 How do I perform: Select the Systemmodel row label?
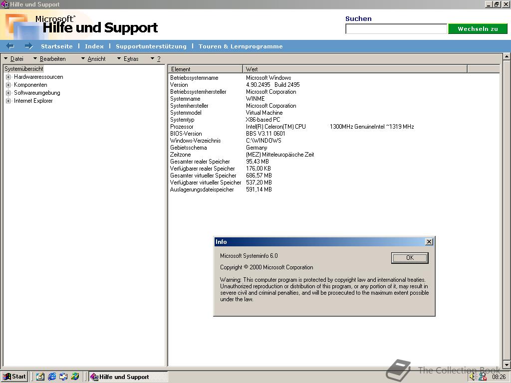[186, 113]
